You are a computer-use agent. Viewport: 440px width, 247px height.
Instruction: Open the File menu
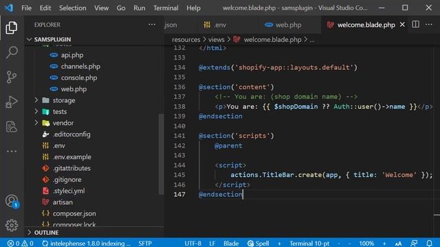pos(26,8)
